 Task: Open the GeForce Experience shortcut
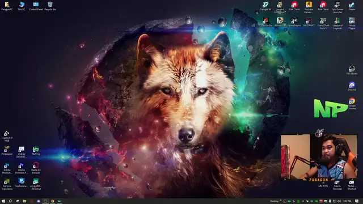[x=7, y=184]
